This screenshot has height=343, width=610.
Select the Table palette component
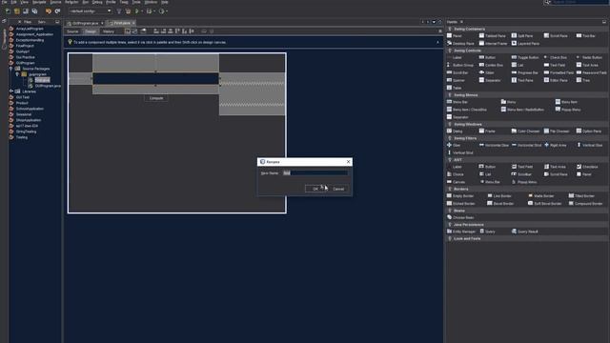454,88
